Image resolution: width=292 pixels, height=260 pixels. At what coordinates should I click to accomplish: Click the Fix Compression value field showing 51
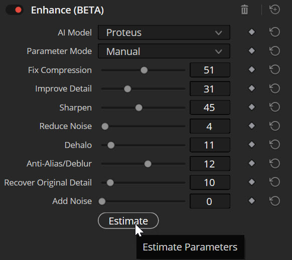click(210, 70)
